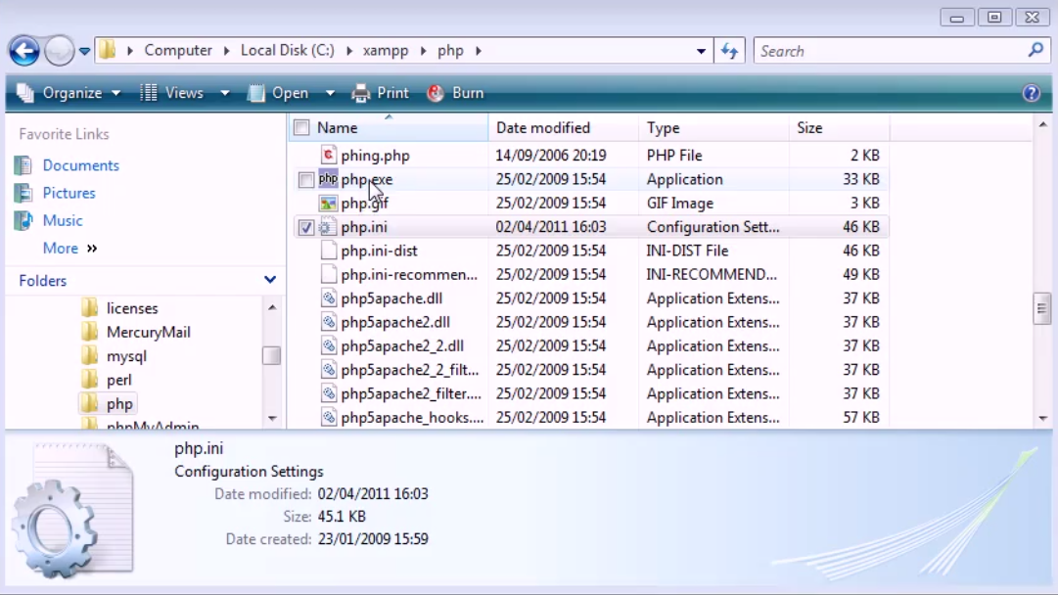Screen dimensions: 1058x595
Task: Open Pictures favorite link
Action: click(x=69, y=193)
